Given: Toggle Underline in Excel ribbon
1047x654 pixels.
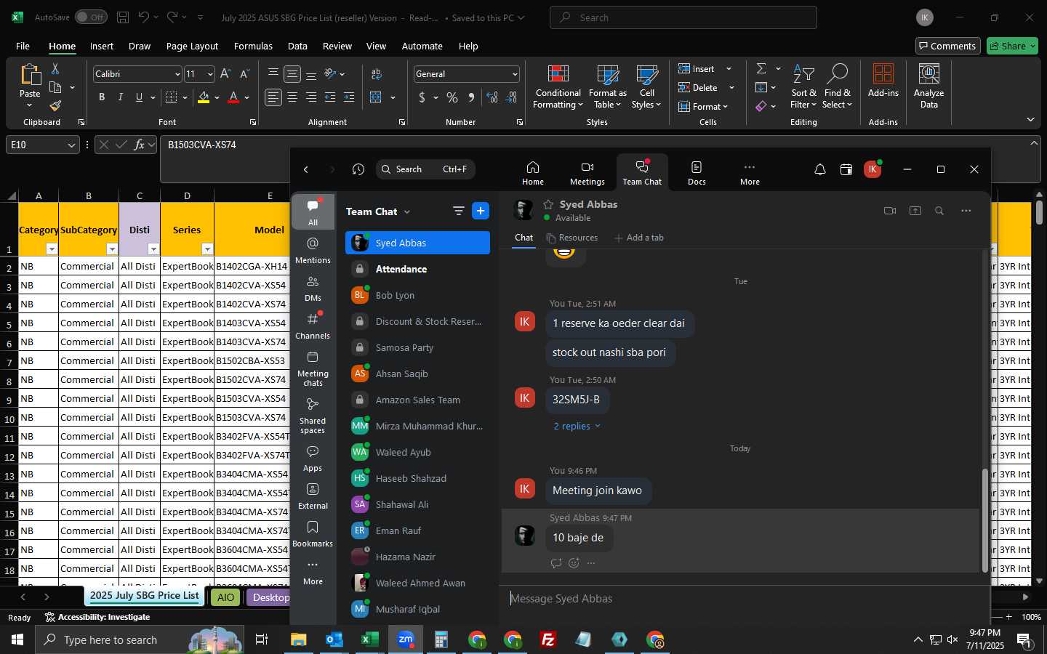Looking at the screenshot, I should pyautogui.click(x=139, y=97).
